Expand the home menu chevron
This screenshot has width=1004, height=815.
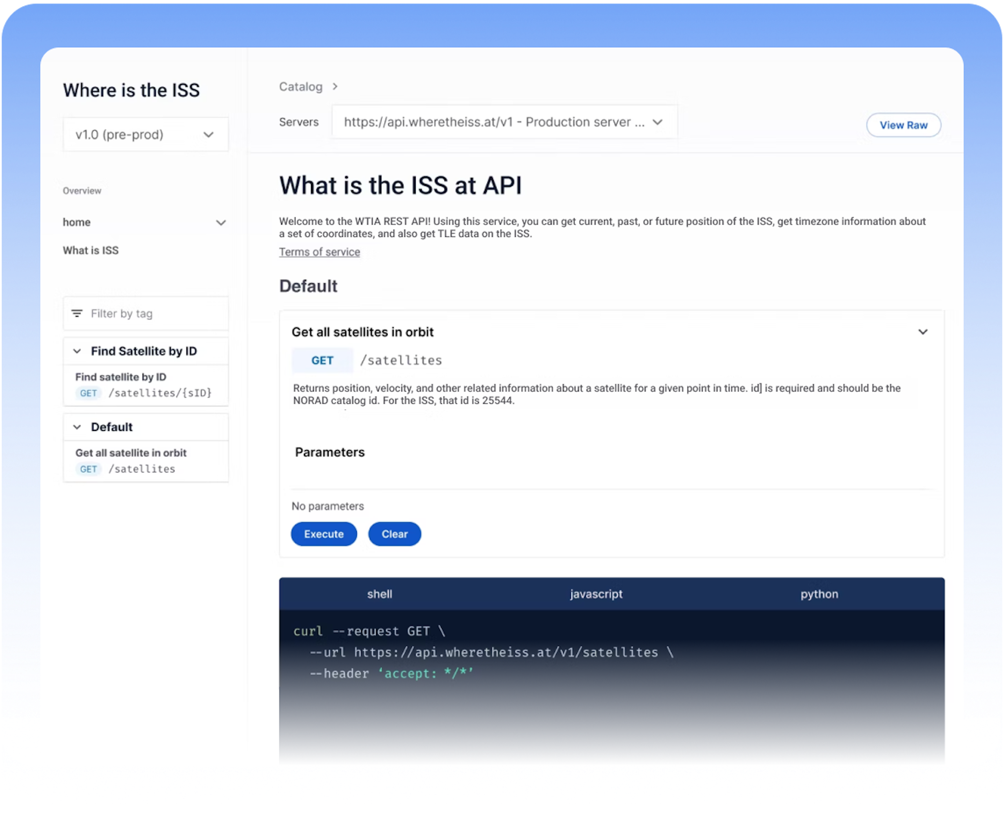click(220, 222)
